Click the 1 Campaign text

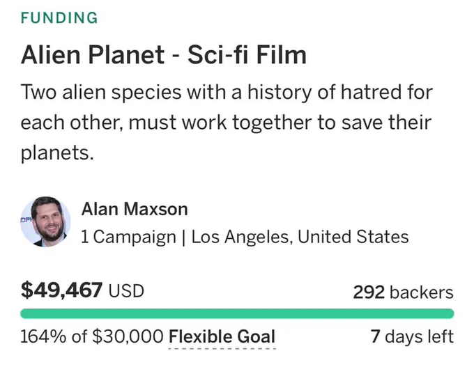[x=128, y=237]
